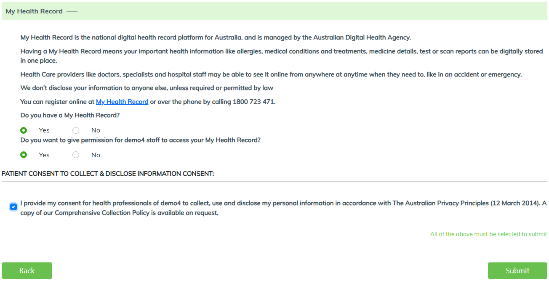Image resolution: width=549 pixels, height=283 pixels.
Task: Click the Patient Consent to Collect heading
Action: click(108, 174)
